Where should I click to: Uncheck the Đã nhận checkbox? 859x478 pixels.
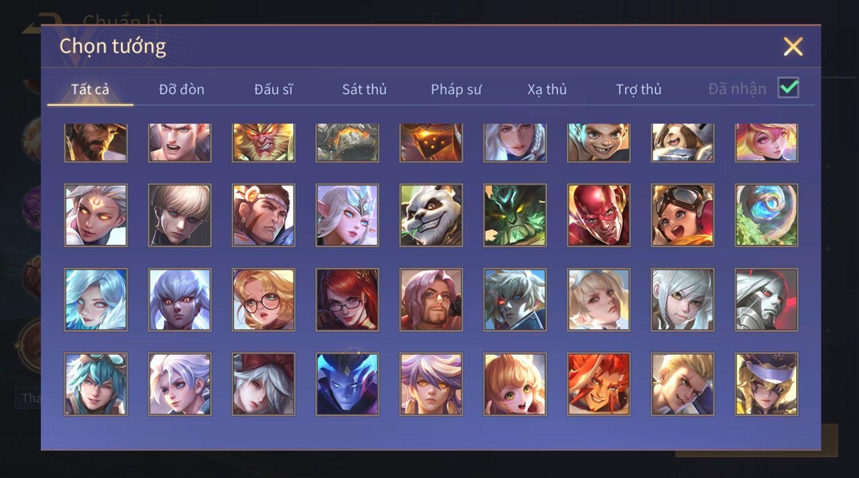(788, 88)
